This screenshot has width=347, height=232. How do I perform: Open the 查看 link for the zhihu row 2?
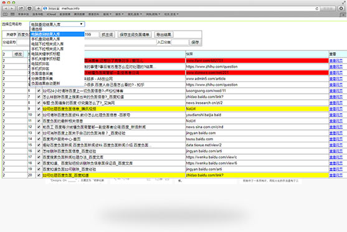pos(336,67)
